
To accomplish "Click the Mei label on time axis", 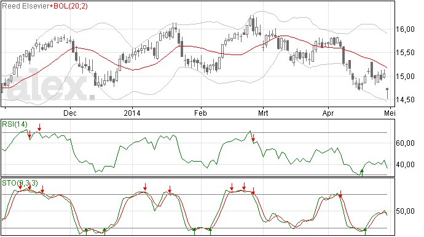I will coord(390,113).
